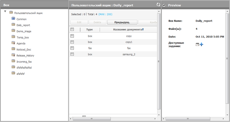Click the Demo_image folder icon

click(x=13, y=30)
